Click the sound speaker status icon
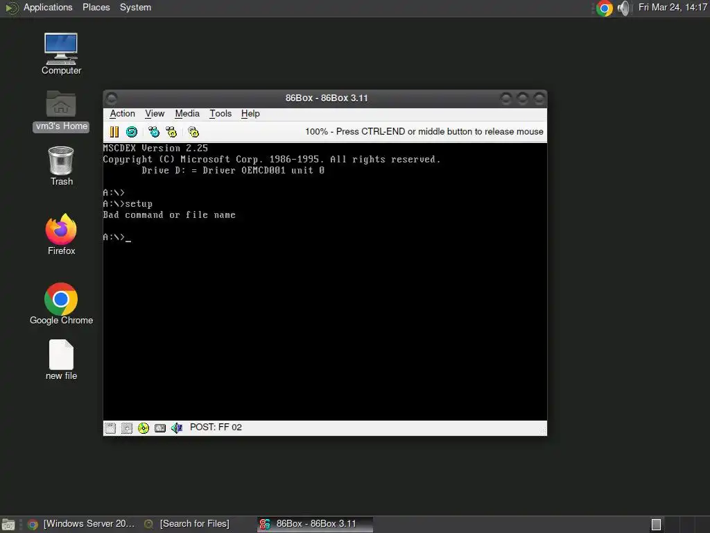This screenshot has height=533, width=710. [177, 428]
